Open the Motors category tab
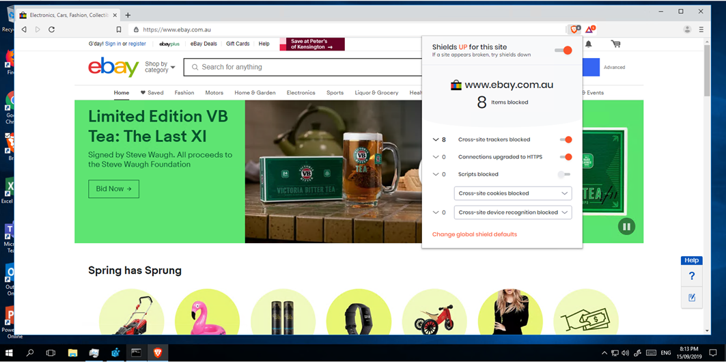The height and width of the screenshot is (362, 726). 214,93
